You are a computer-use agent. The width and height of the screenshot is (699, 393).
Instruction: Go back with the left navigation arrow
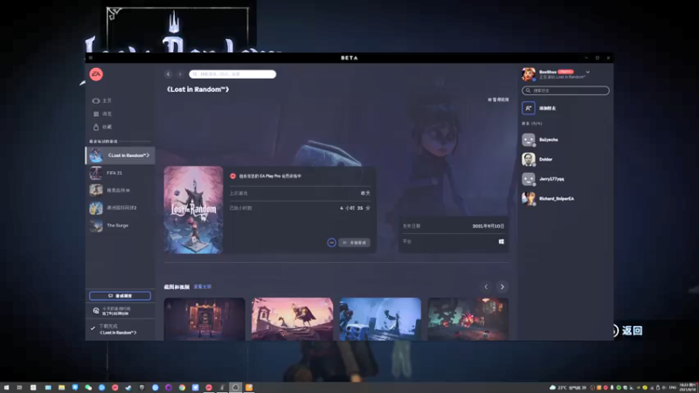[168, 74]
